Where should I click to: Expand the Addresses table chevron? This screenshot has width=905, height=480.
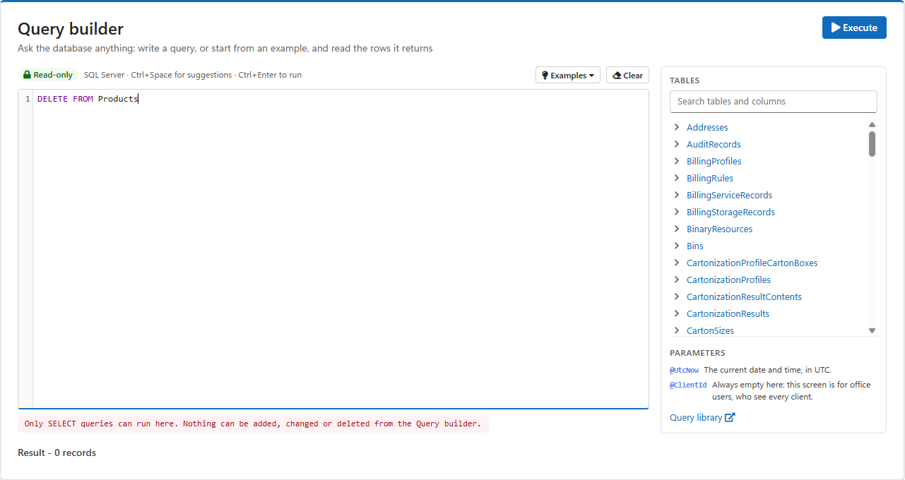coord(677,127)
